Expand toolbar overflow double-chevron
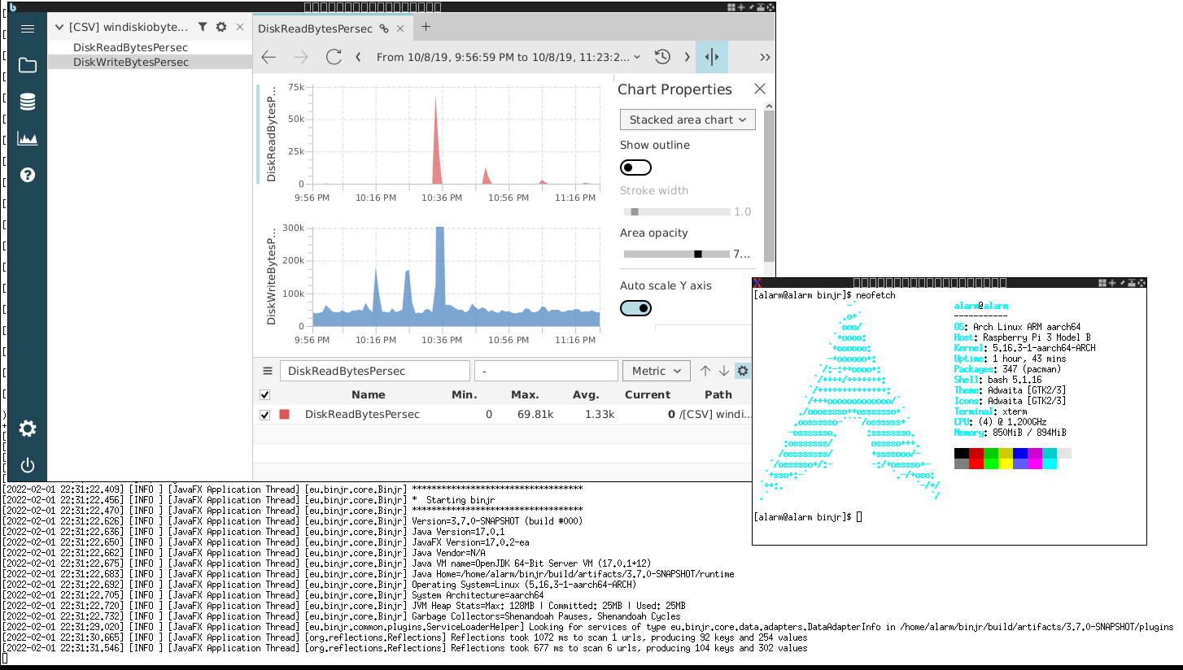 click(765, 57)
